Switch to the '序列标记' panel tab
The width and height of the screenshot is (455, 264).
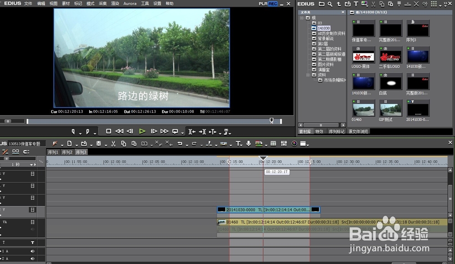(x=336, y=132)
